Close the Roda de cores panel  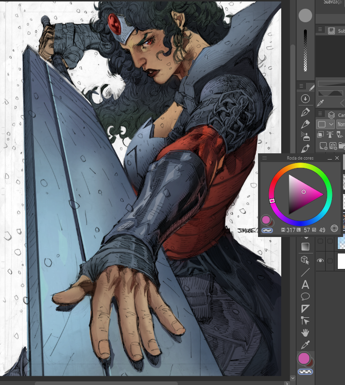pyautogui.click(x=337, y=158)
